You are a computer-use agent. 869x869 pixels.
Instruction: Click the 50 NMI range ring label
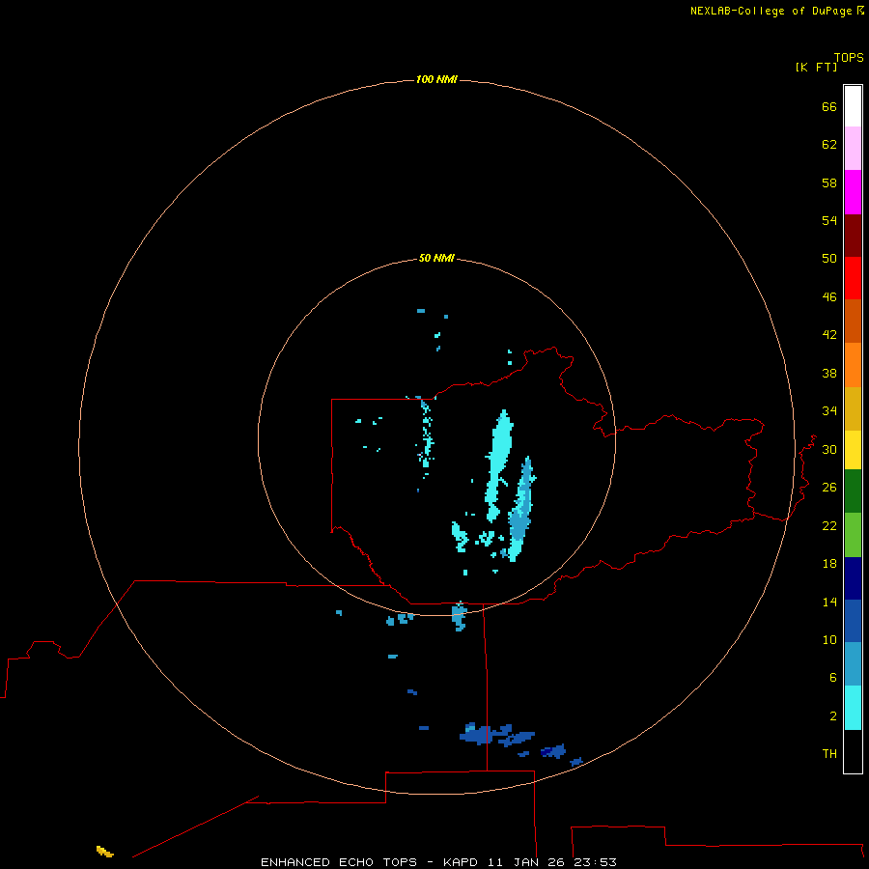click(x=436, y=258)
